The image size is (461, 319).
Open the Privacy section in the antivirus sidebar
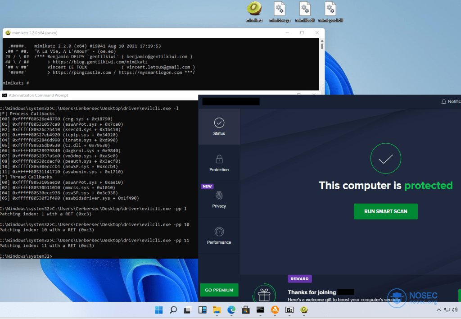pos(219,199)
